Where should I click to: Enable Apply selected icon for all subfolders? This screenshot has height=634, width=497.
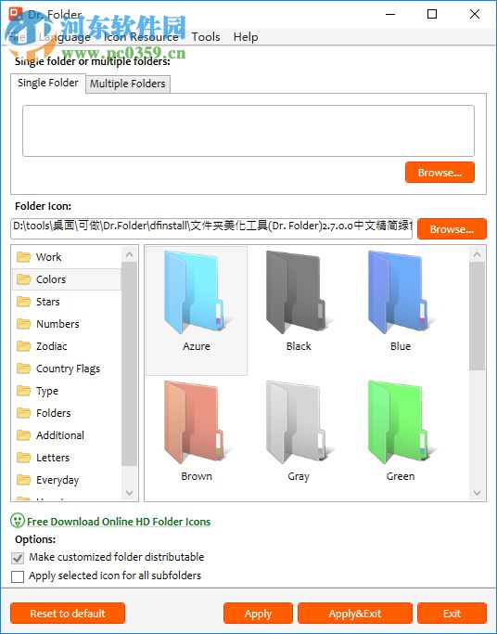[18, 576]
